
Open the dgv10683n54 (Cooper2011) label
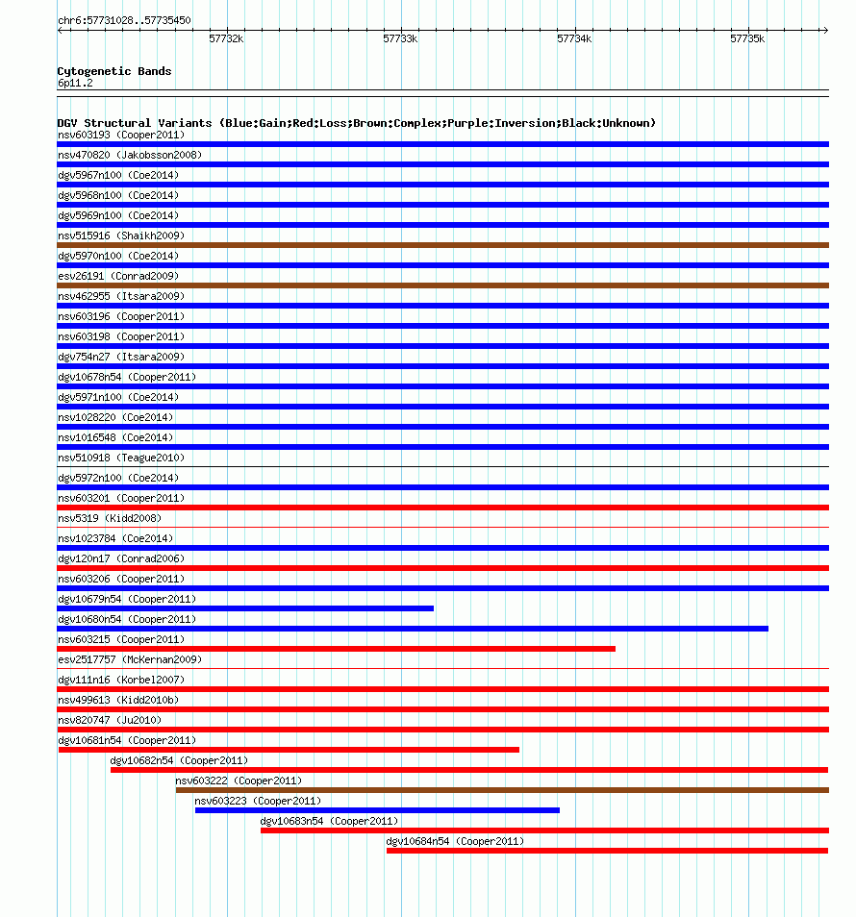coord(329,821)
